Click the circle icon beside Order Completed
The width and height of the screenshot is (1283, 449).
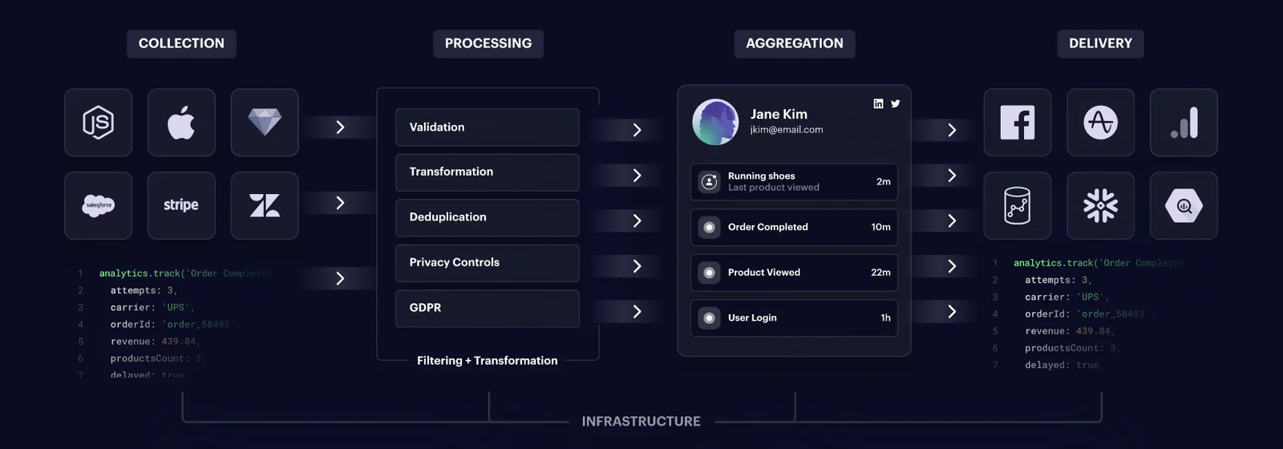(709, 228)
